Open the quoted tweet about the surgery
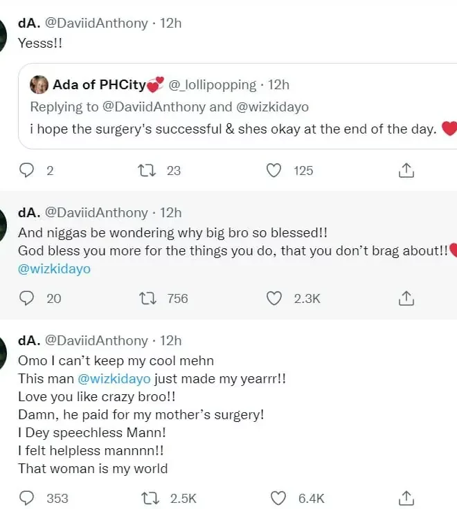This screenshot has width=457, height=516. (x=235, y=129)
